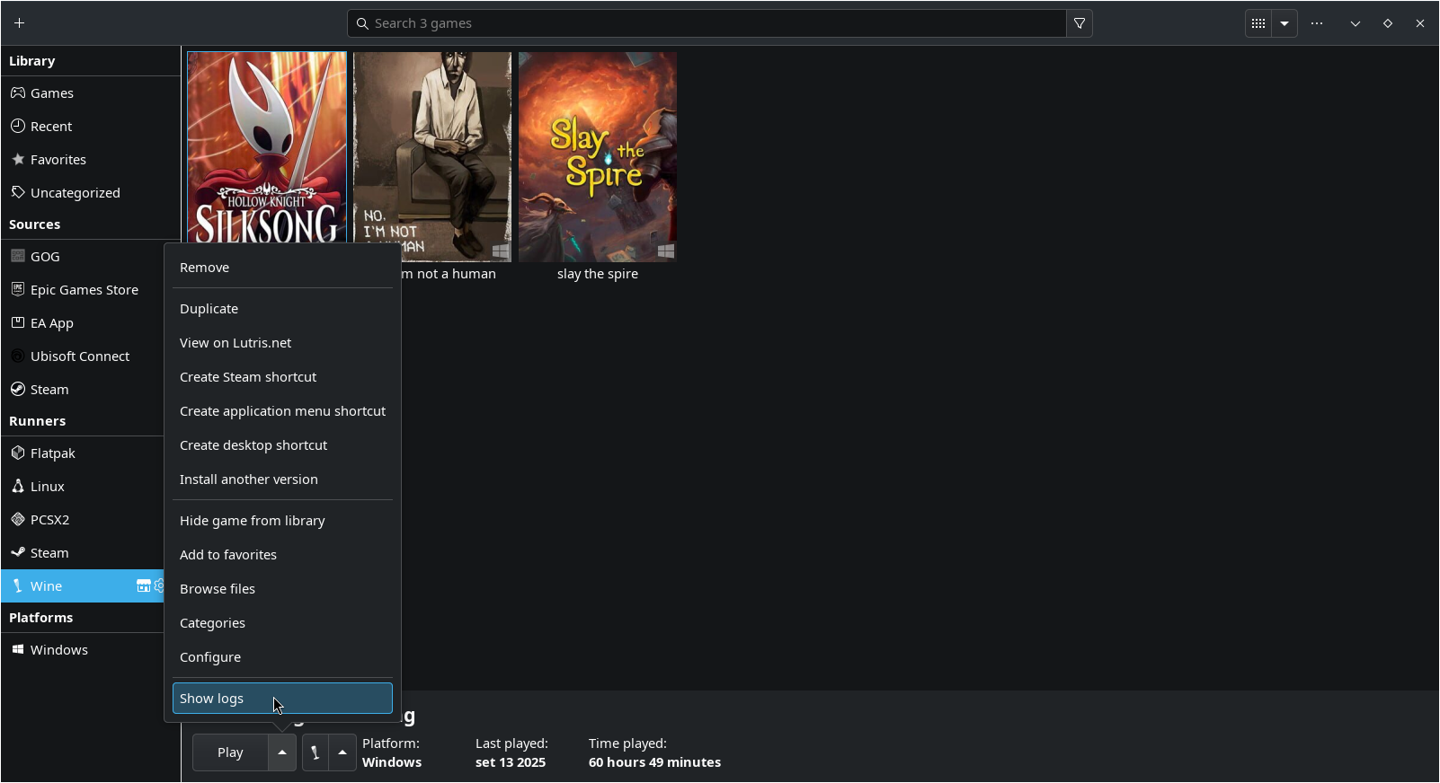This screenshot has width=1440, height=783.
Task: Open the search filter funnel icon
Action: pyautogui.click(x=1080, y=23)
